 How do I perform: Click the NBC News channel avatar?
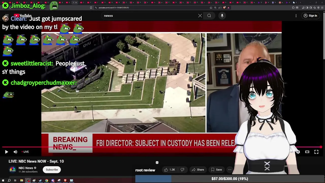(x=13, y=170)
